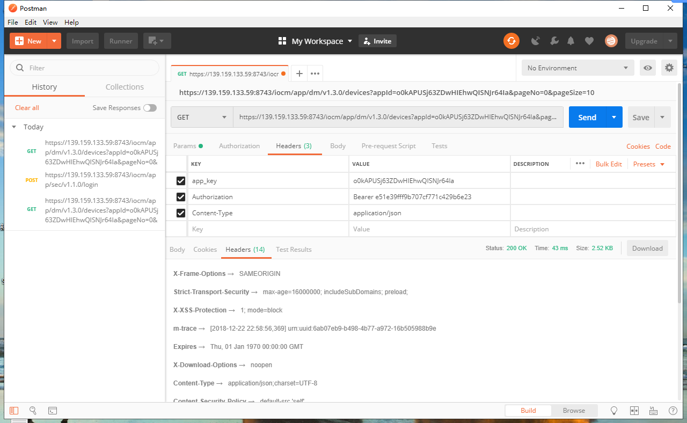The image size is (687, 423).
Task: Open the help question mark icon
Action: coord(673,411)
